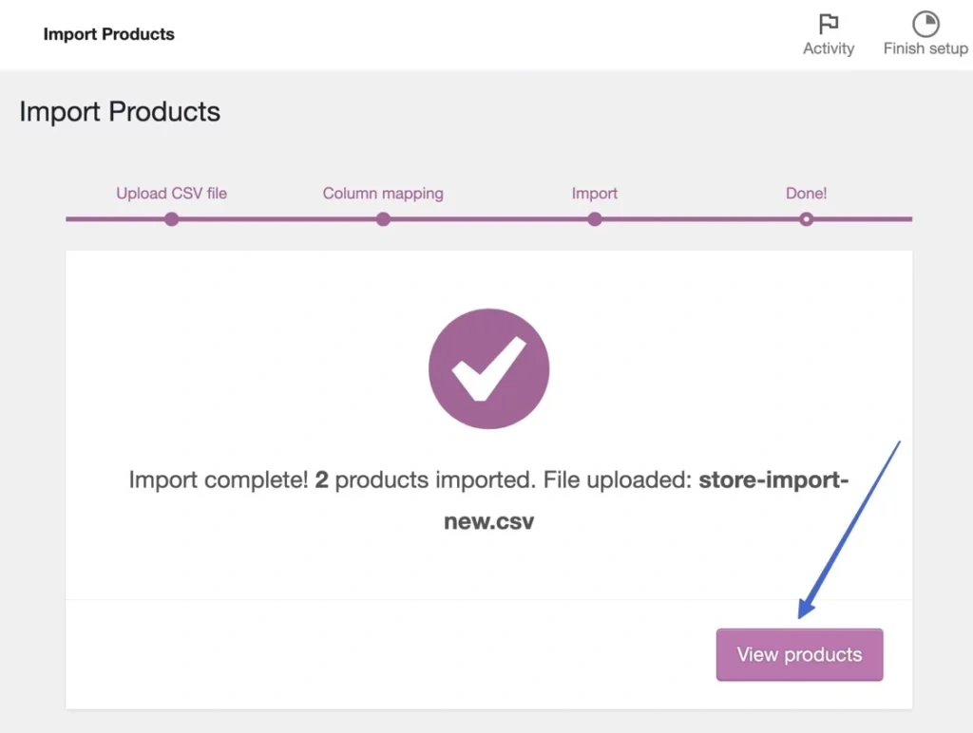Click the large Import Products page heading
The width and height of the screenshot is (973, 733).
pyautogui.click(x=120, y=112)
